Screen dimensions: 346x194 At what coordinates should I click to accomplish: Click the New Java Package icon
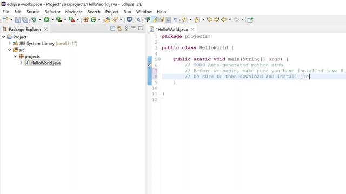coord(86,20)
